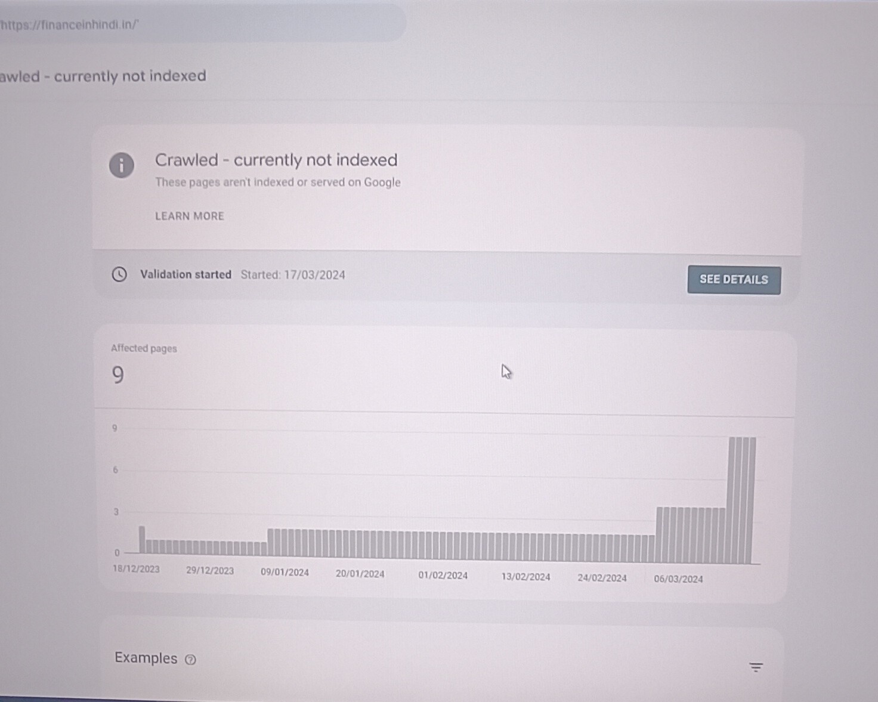The image size is (878, 702).
Task: Open the LEARN MORE link
Action: point(190,216)
